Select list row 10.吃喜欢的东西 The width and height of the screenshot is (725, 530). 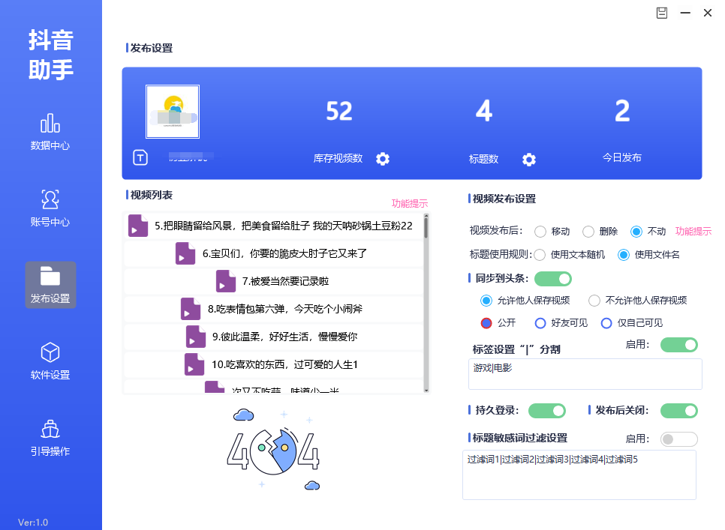pos(274,364)
